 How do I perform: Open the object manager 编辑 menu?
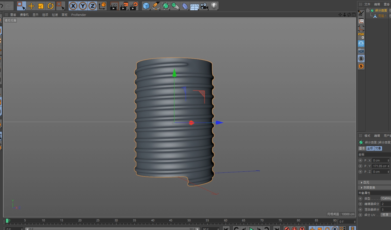(377, 4)
